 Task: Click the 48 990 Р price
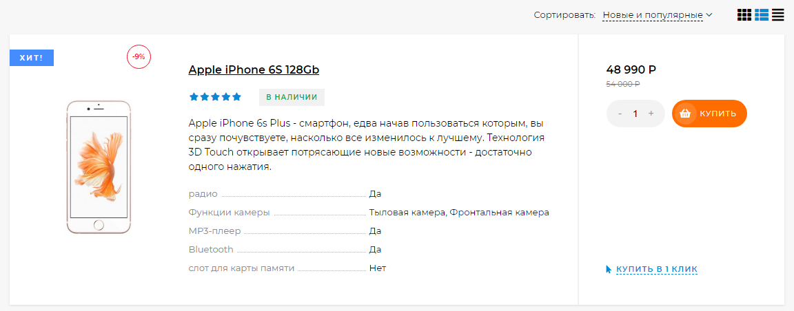(631, 70)
